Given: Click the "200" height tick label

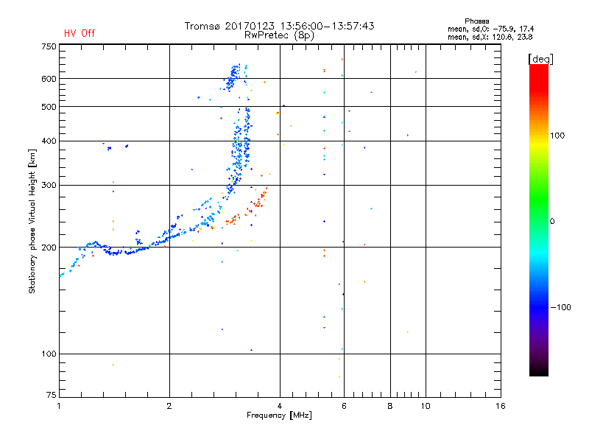Looking at the screenshot, I should point(49,248).
